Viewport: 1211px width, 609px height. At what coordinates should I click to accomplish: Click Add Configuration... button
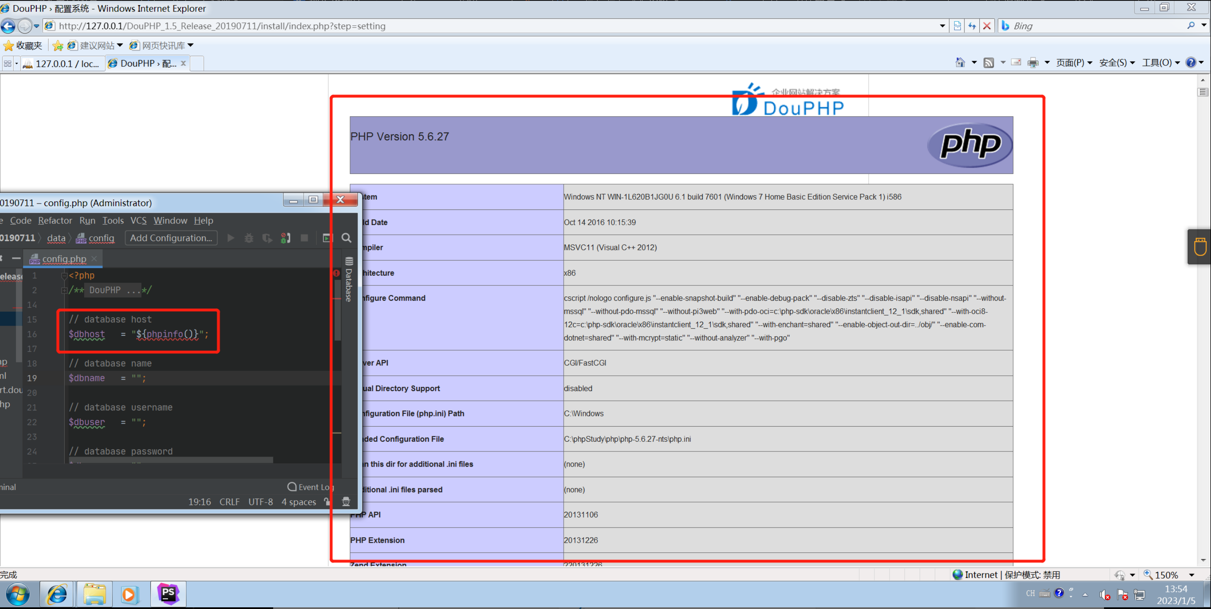pos(171,238)
